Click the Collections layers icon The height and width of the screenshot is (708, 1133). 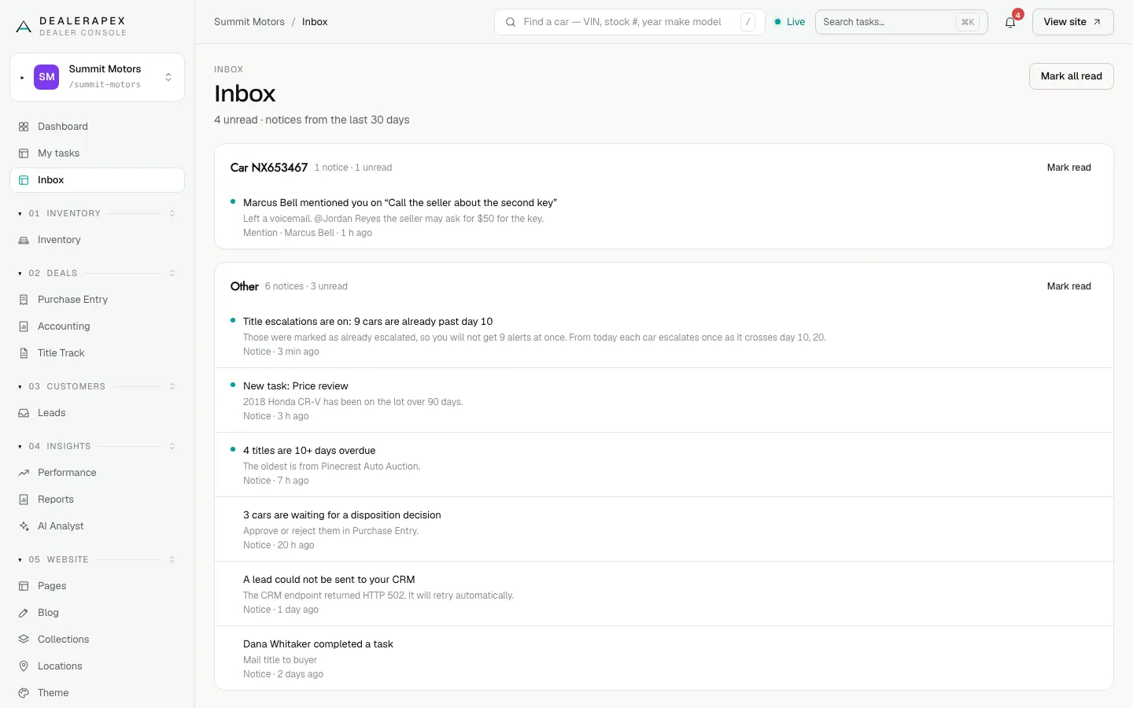24,640
